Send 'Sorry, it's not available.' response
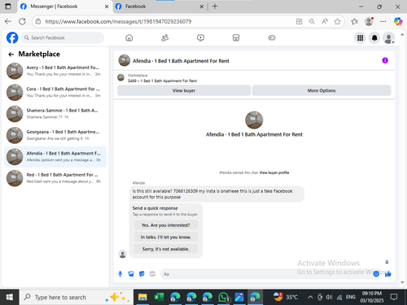 (166, 249)
